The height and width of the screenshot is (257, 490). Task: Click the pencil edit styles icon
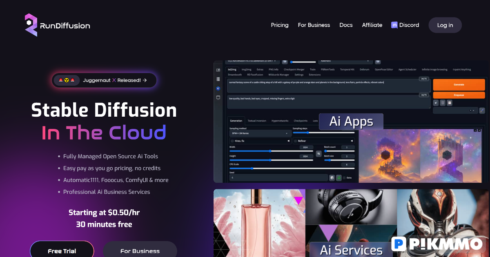pyautogui.click(x=482, y=111)
